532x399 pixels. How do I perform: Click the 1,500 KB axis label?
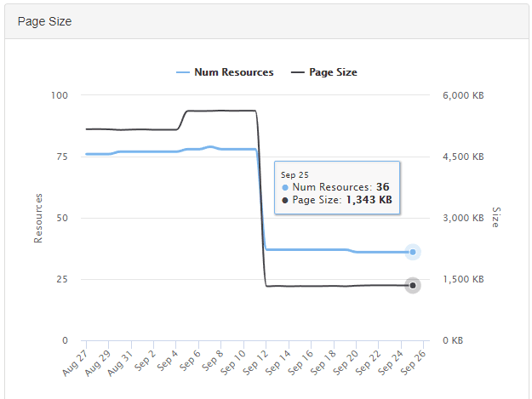463,279
